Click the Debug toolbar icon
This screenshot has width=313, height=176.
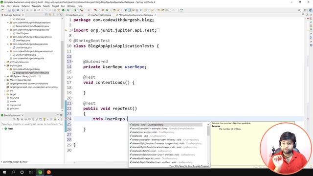tap(68, 10)
